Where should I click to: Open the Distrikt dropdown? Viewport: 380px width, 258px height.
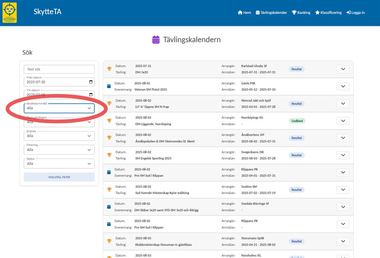coord(59,136)
